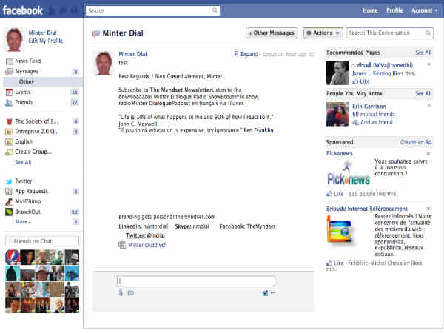Select Other under Messages

tap(27, 82)
